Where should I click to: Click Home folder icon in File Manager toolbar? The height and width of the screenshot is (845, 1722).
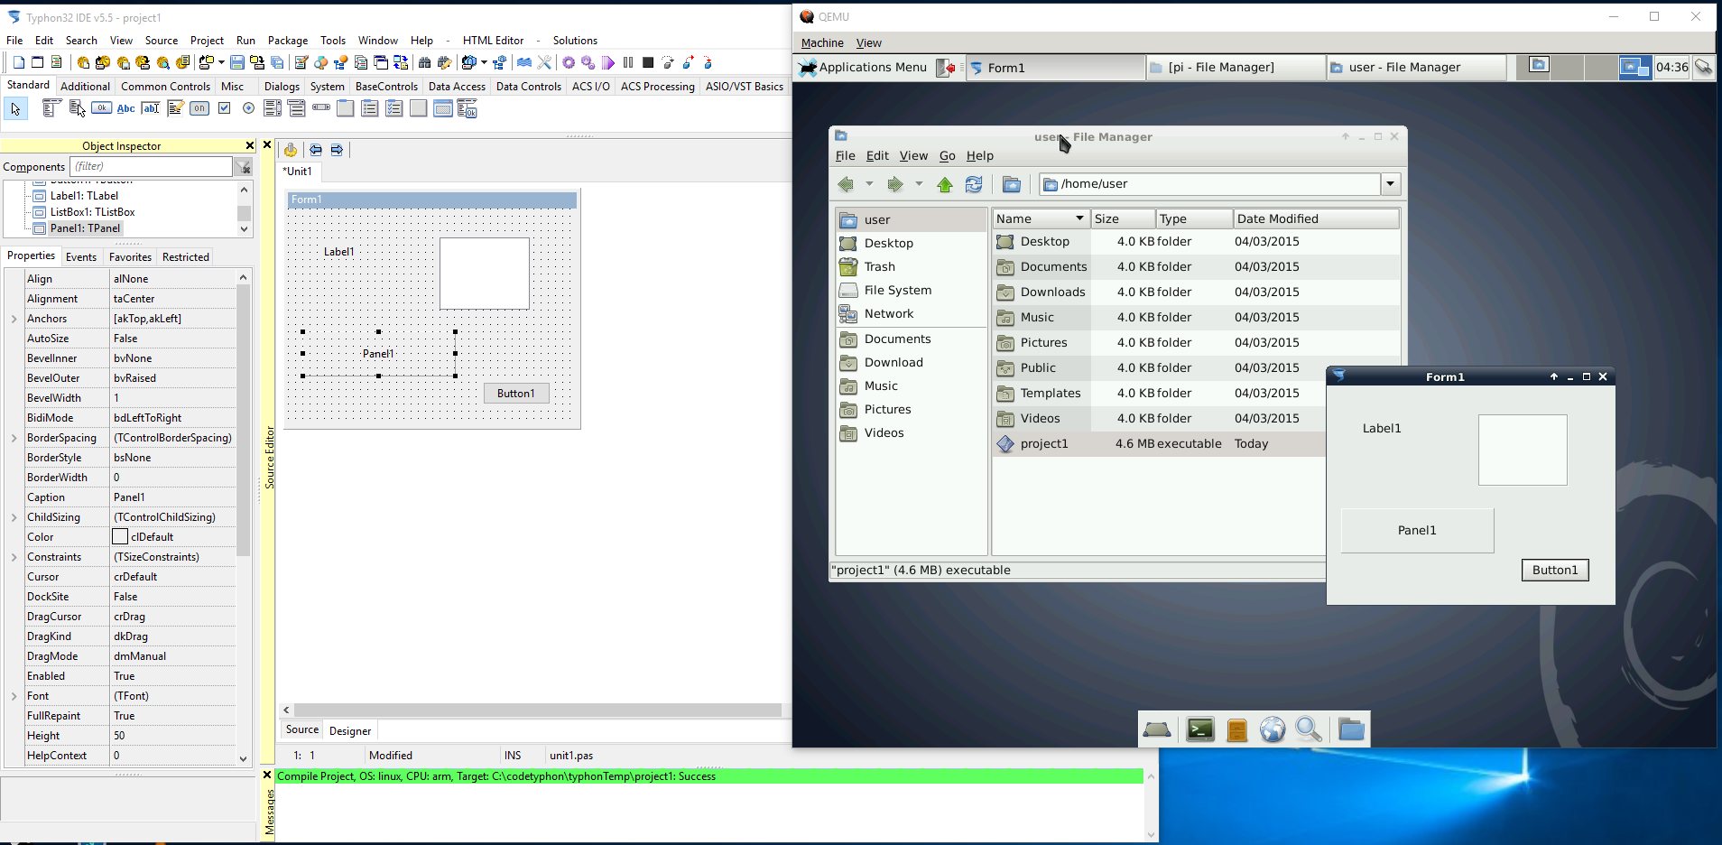1012,184
